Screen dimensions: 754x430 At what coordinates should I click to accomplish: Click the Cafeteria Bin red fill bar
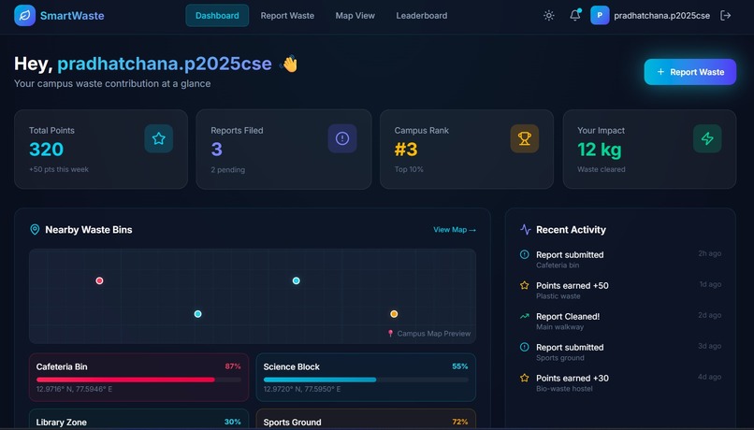click(x=125, y=380)
